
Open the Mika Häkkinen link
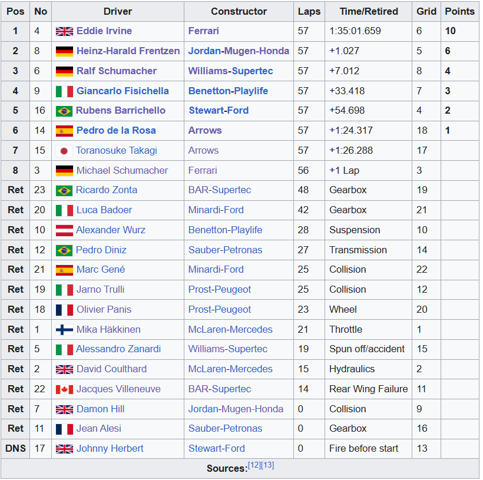click(108, 329)
